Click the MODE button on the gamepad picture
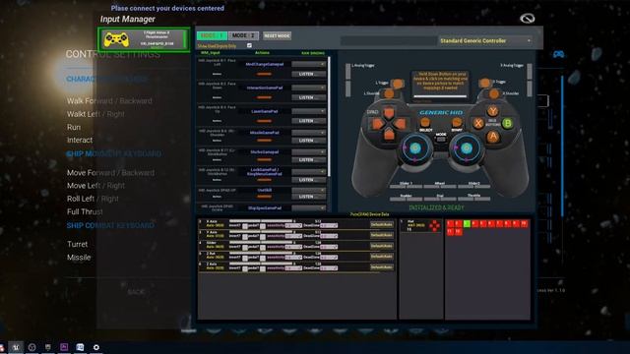630x354 pixels. point(441,140)
